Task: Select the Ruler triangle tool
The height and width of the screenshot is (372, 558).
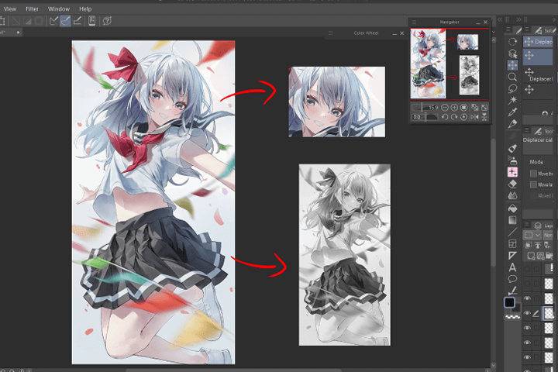Action: (x=512, y=256)
